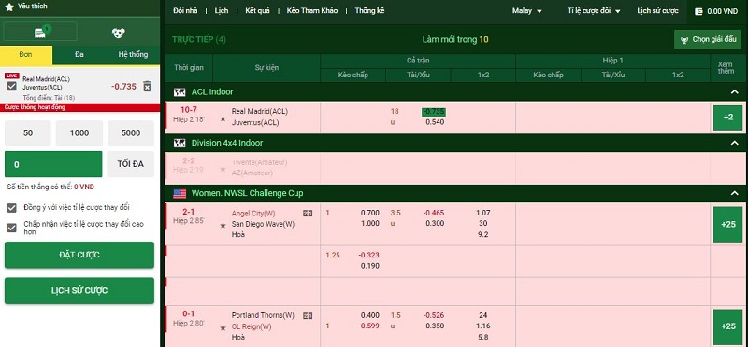Open the bet slip icon tab

tap(40, 32)
